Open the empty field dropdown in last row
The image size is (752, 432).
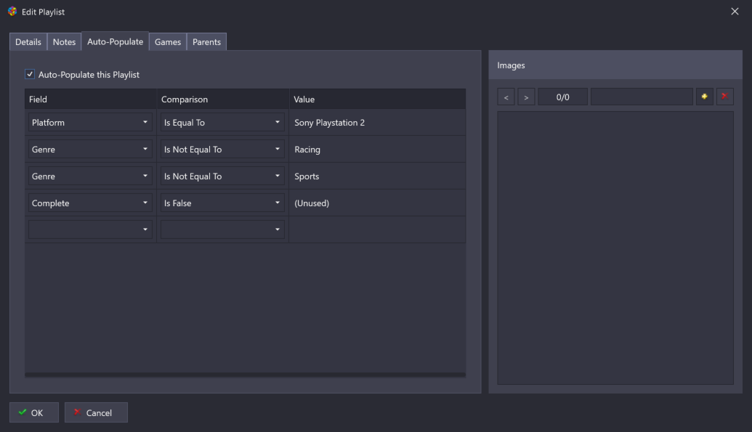tap(90, 229)
